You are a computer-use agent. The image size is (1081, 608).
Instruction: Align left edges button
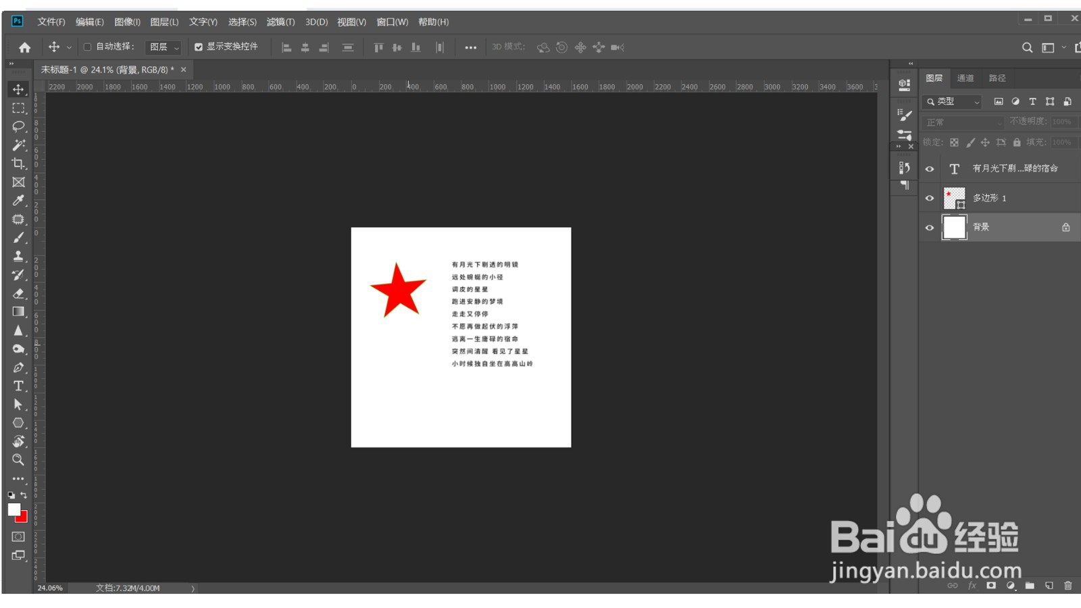point(286,47)
